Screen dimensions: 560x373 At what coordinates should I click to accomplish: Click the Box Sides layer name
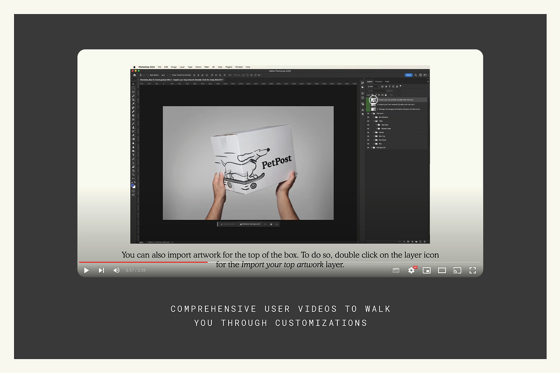point(383,140)
